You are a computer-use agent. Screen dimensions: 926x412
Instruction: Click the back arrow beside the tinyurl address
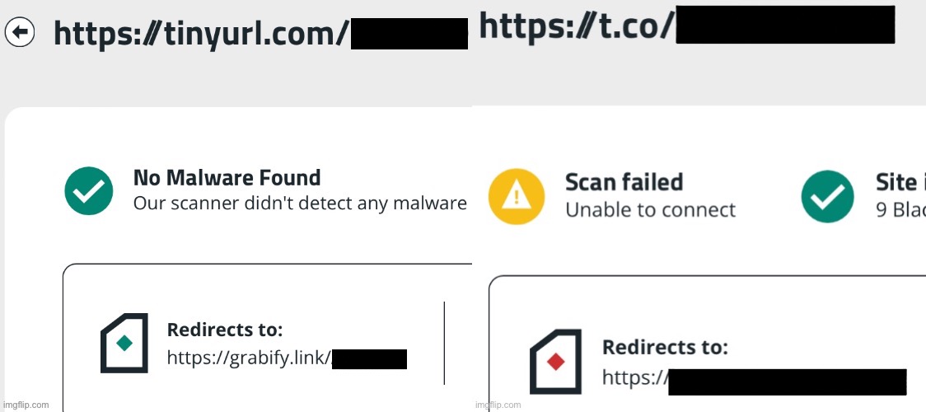click(19, 32)
